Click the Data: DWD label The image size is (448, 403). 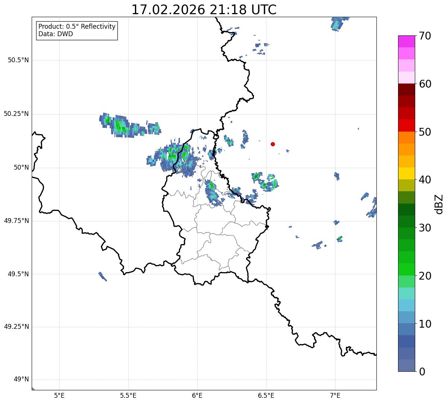pyautogui.click(x=56, y=34)
